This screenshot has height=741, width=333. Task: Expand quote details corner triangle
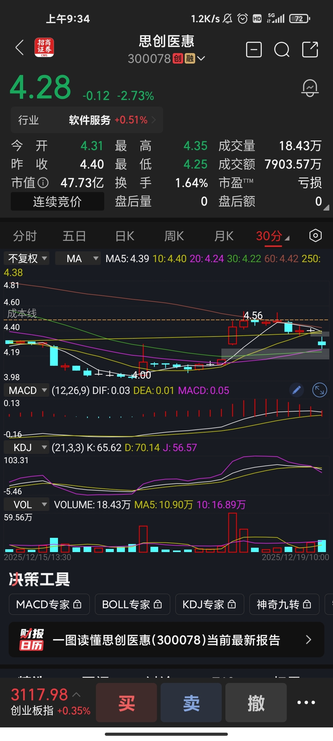(x=326, y=207)
